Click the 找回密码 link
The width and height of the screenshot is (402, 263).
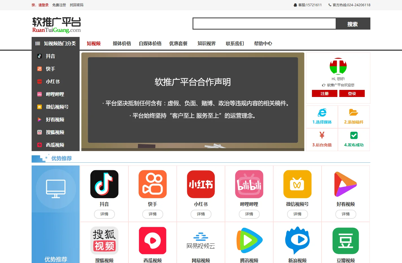coord(77,5)
